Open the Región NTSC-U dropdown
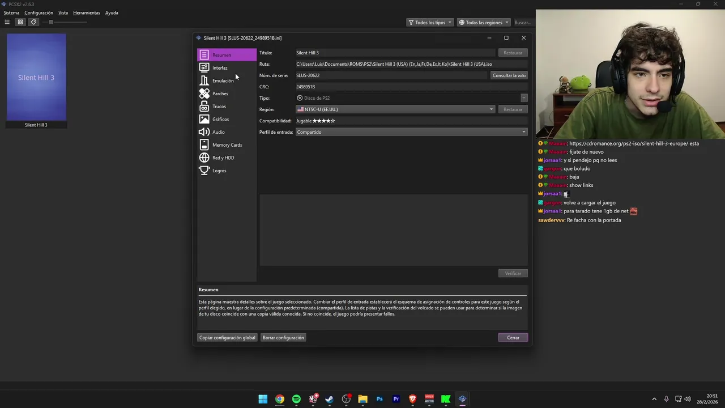Screen dimensions: 725x408 (395, 109)
